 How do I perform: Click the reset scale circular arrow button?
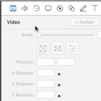pyautogui.click(x=73, y=48)
